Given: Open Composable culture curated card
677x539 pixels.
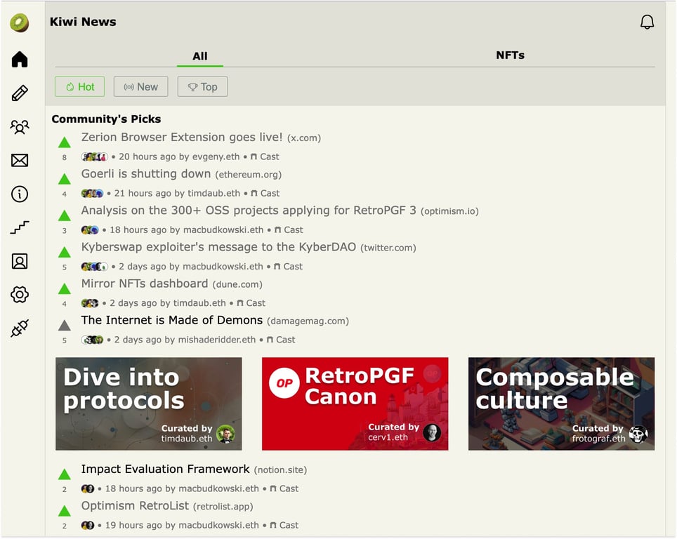Looking at the screenshot, I should (x=561, y=404).
